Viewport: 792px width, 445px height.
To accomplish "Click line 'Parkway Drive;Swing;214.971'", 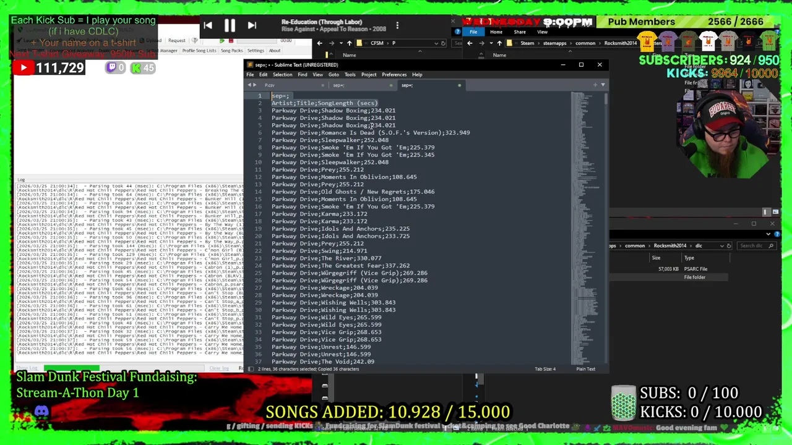I will [319, 251].
